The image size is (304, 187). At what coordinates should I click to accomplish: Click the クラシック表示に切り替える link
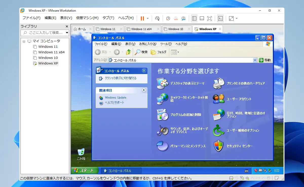[121, 78]
